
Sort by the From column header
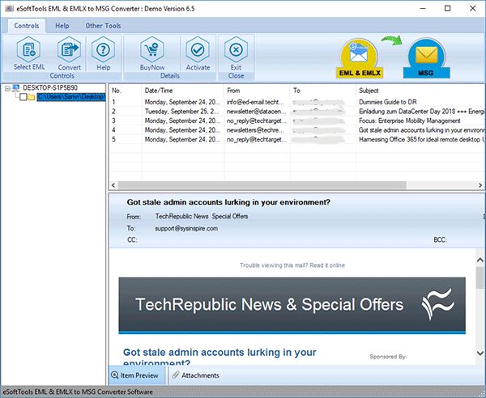pyautogui.click(x=257, y=91)
